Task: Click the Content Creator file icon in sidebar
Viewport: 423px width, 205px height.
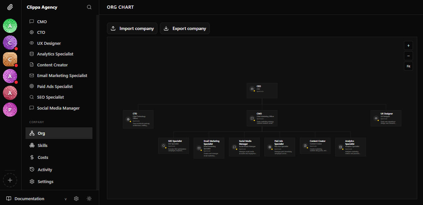Action: 32,65
